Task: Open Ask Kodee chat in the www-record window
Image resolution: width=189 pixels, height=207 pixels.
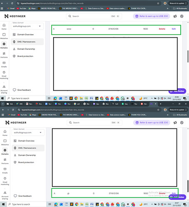Action: [177, 91]
